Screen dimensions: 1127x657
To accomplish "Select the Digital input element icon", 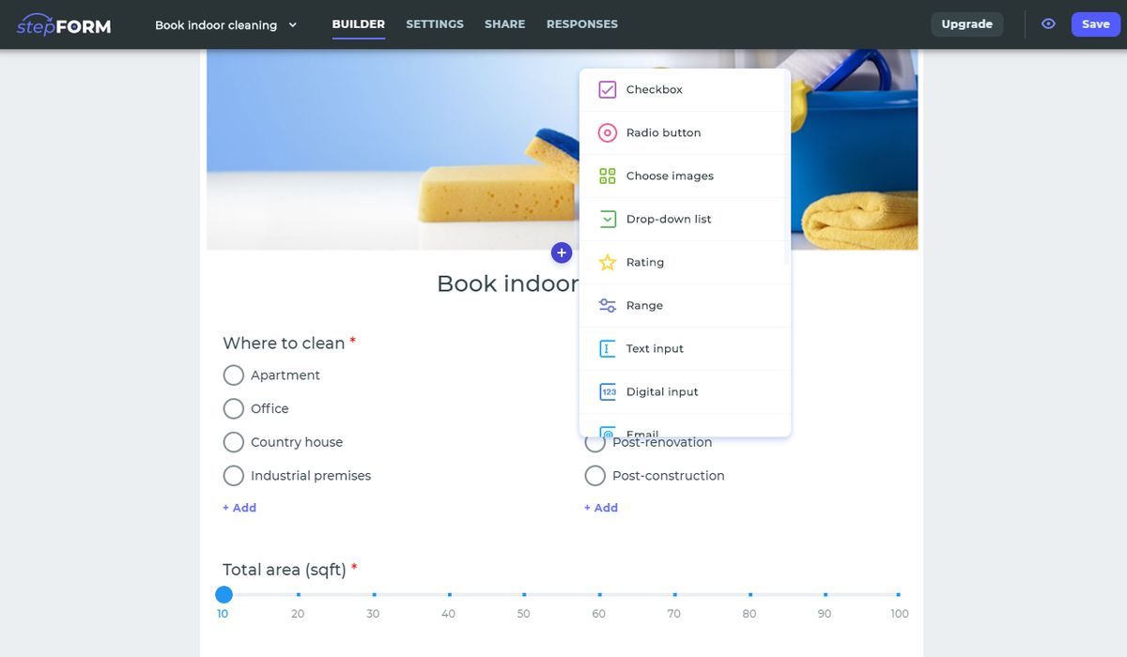I will click(607, 391).
